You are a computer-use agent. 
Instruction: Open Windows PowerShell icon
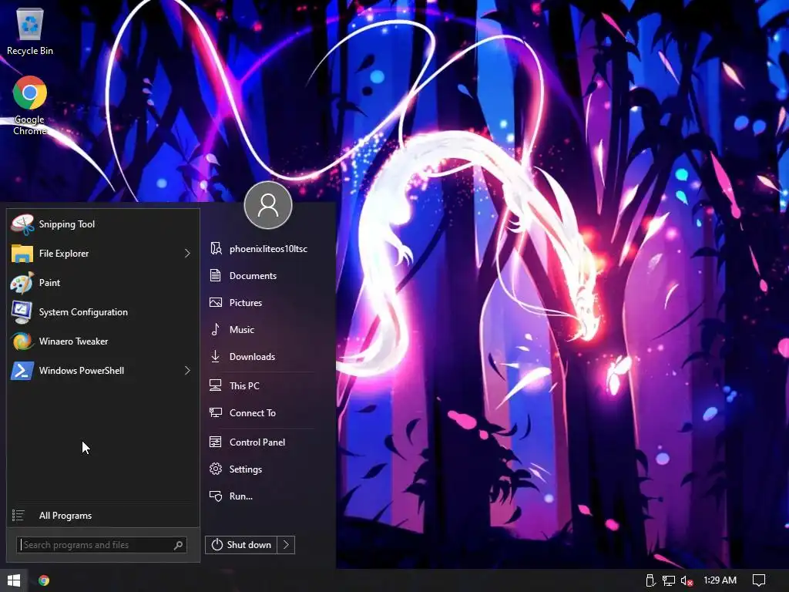coord(22,371)
